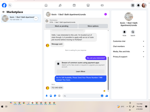Open the Gaming icon in top navigation
150x112 pixels.
(102, 5)
